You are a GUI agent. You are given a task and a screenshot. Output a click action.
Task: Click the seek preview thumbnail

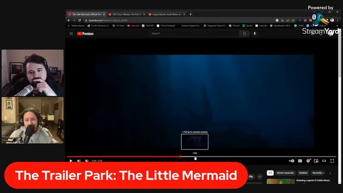(x=195, y=142)
